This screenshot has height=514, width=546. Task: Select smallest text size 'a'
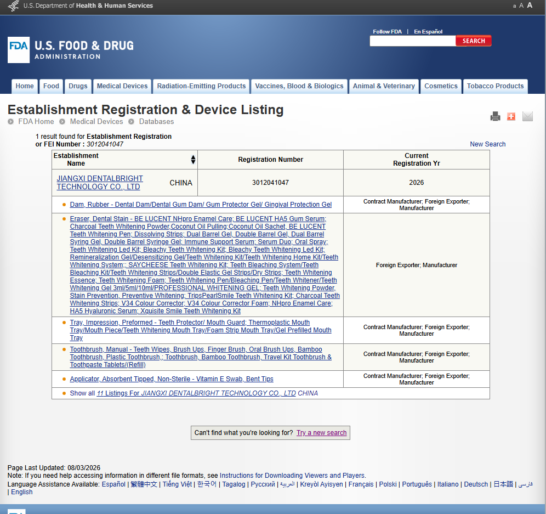[514, 6]
